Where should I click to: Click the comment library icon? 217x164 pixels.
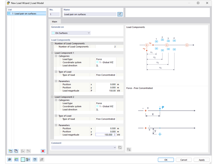point(120,147)
